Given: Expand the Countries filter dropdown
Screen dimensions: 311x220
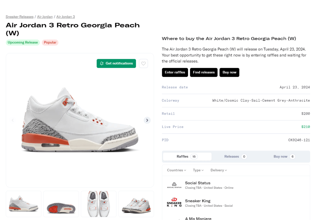Looking at the screenshot, I should [176, 170].
